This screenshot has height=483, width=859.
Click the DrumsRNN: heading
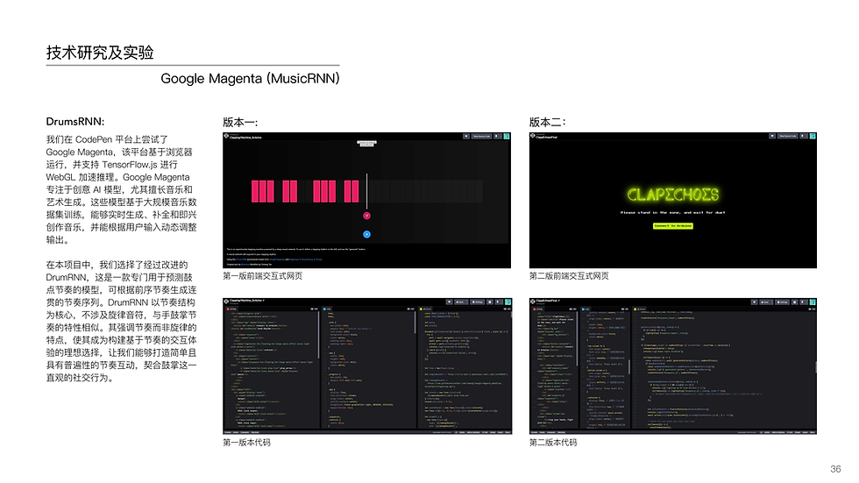(75, 122)
